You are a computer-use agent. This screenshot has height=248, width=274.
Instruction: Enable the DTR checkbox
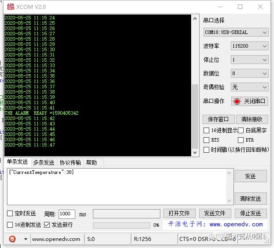tap(241, 140)
